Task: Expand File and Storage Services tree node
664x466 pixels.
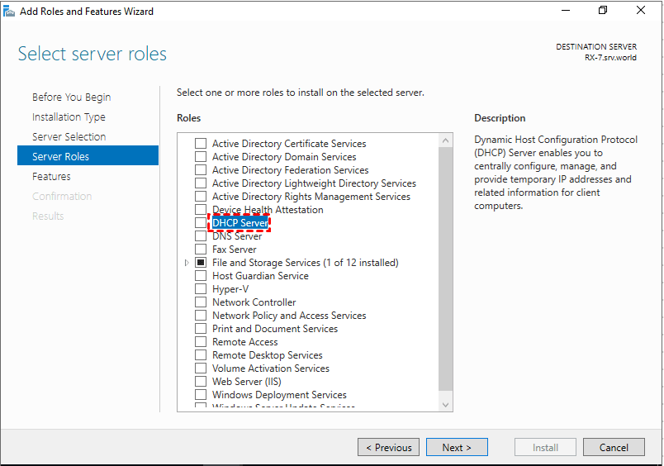Action: (187, 263)
